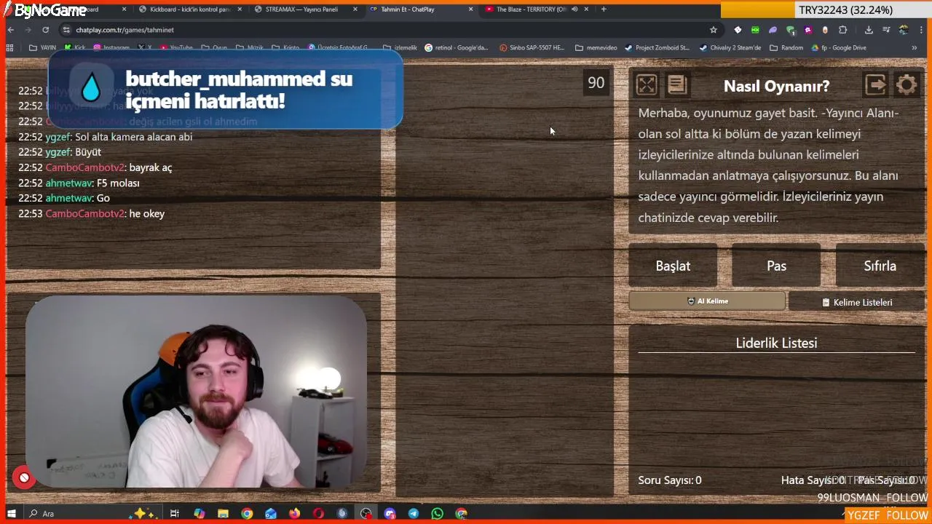Open Task View on taskbar

click(x=175, y=514)
